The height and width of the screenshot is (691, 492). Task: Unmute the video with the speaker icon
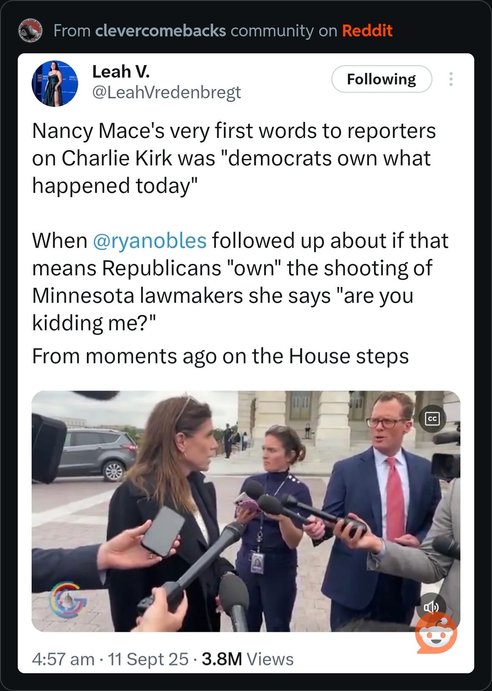[x=431, y=607]
